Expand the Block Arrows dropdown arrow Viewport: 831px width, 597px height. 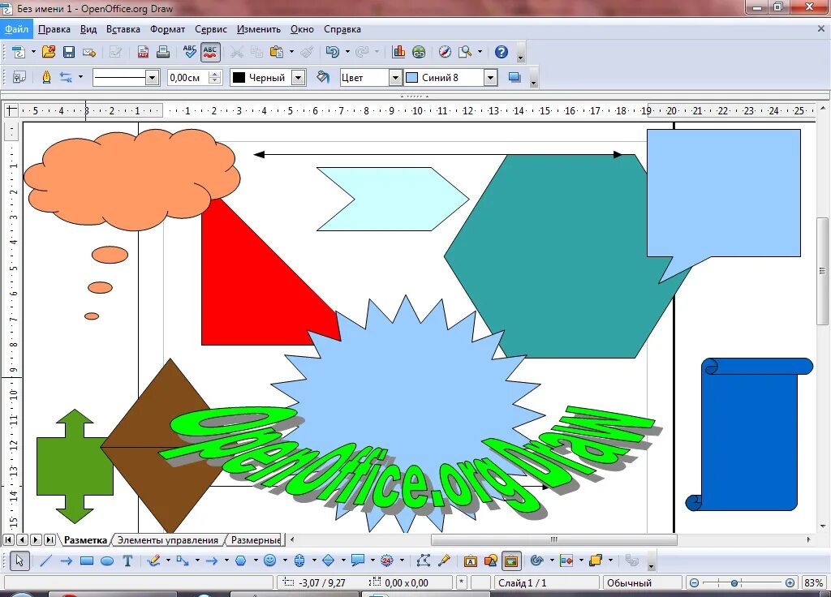coord(314,560)
